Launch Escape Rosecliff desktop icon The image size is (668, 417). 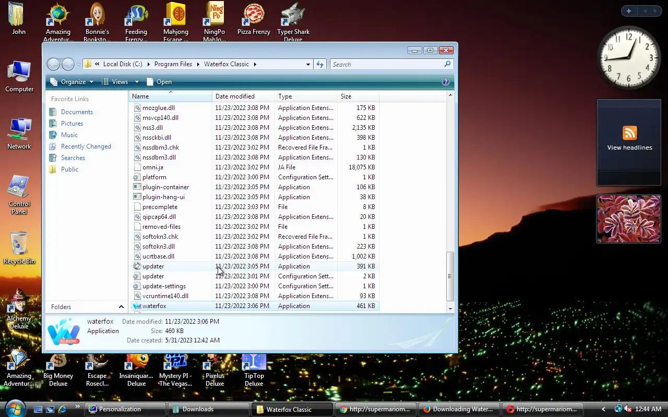click(x=97, y=370)
